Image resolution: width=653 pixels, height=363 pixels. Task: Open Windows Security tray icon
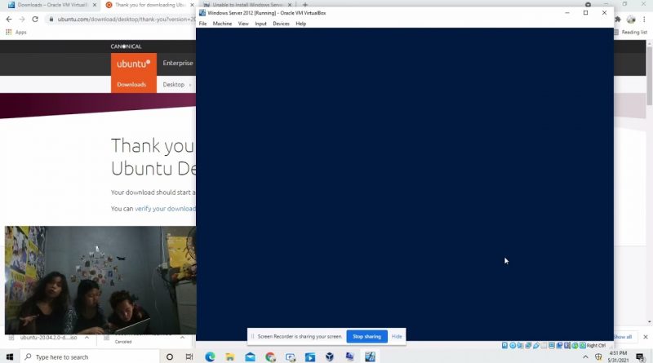(598, 356)
